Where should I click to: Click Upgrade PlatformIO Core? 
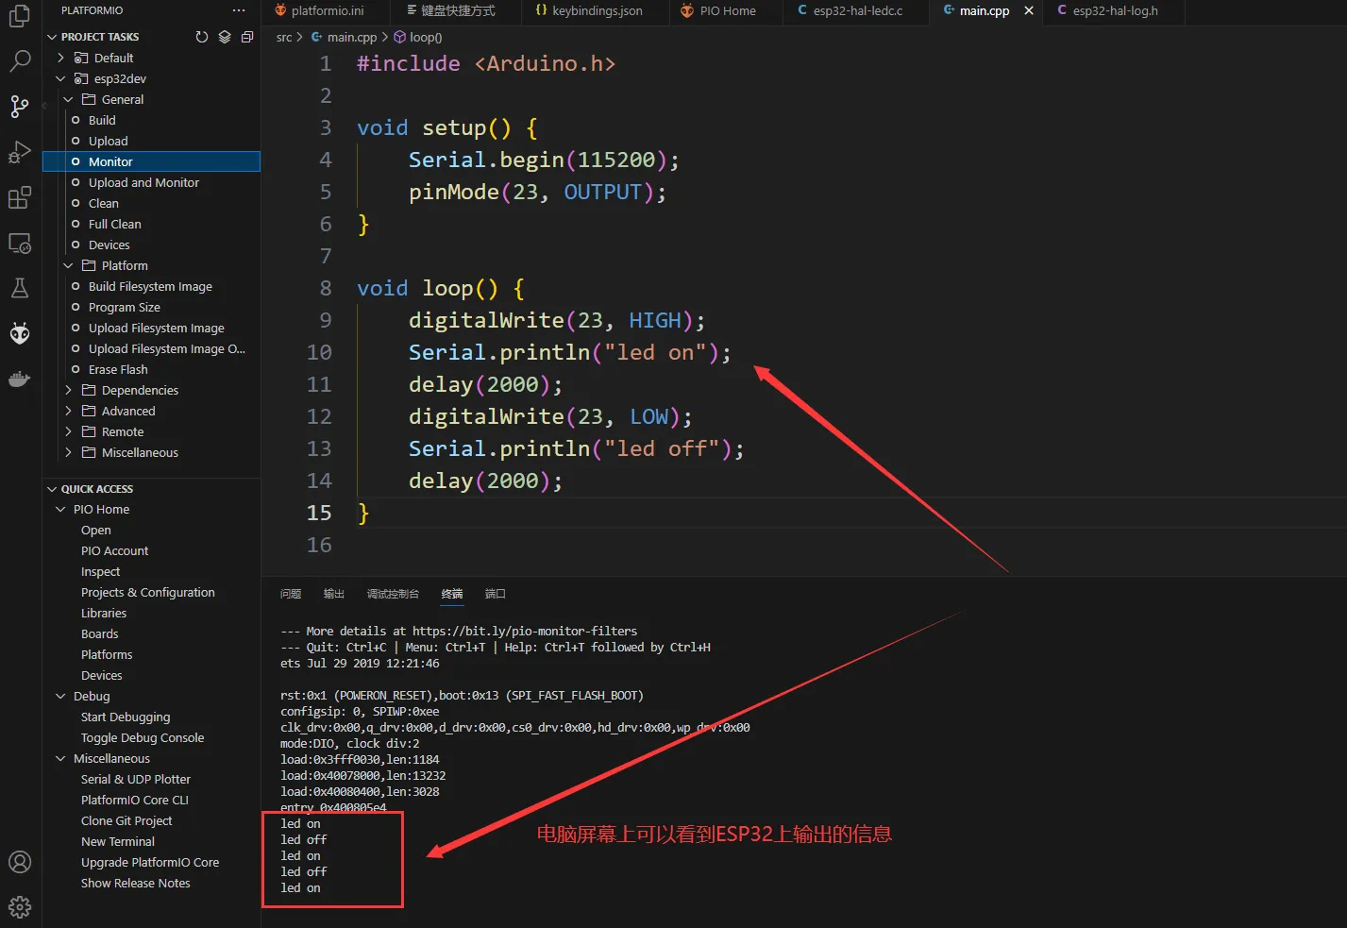tap(149, 862)
